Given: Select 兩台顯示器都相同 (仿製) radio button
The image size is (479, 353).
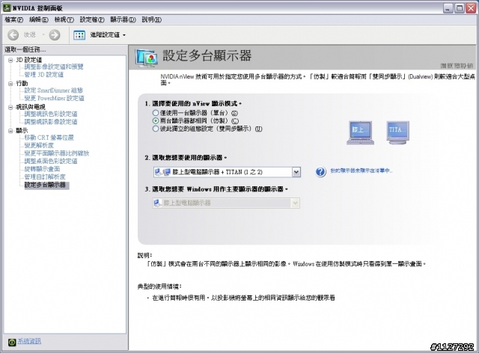Looking at the screenshot, I should pos(156,120).
